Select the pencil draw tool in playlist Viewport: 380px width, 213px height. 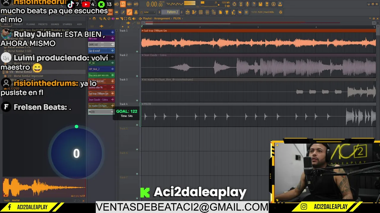[x=101, y=19]
